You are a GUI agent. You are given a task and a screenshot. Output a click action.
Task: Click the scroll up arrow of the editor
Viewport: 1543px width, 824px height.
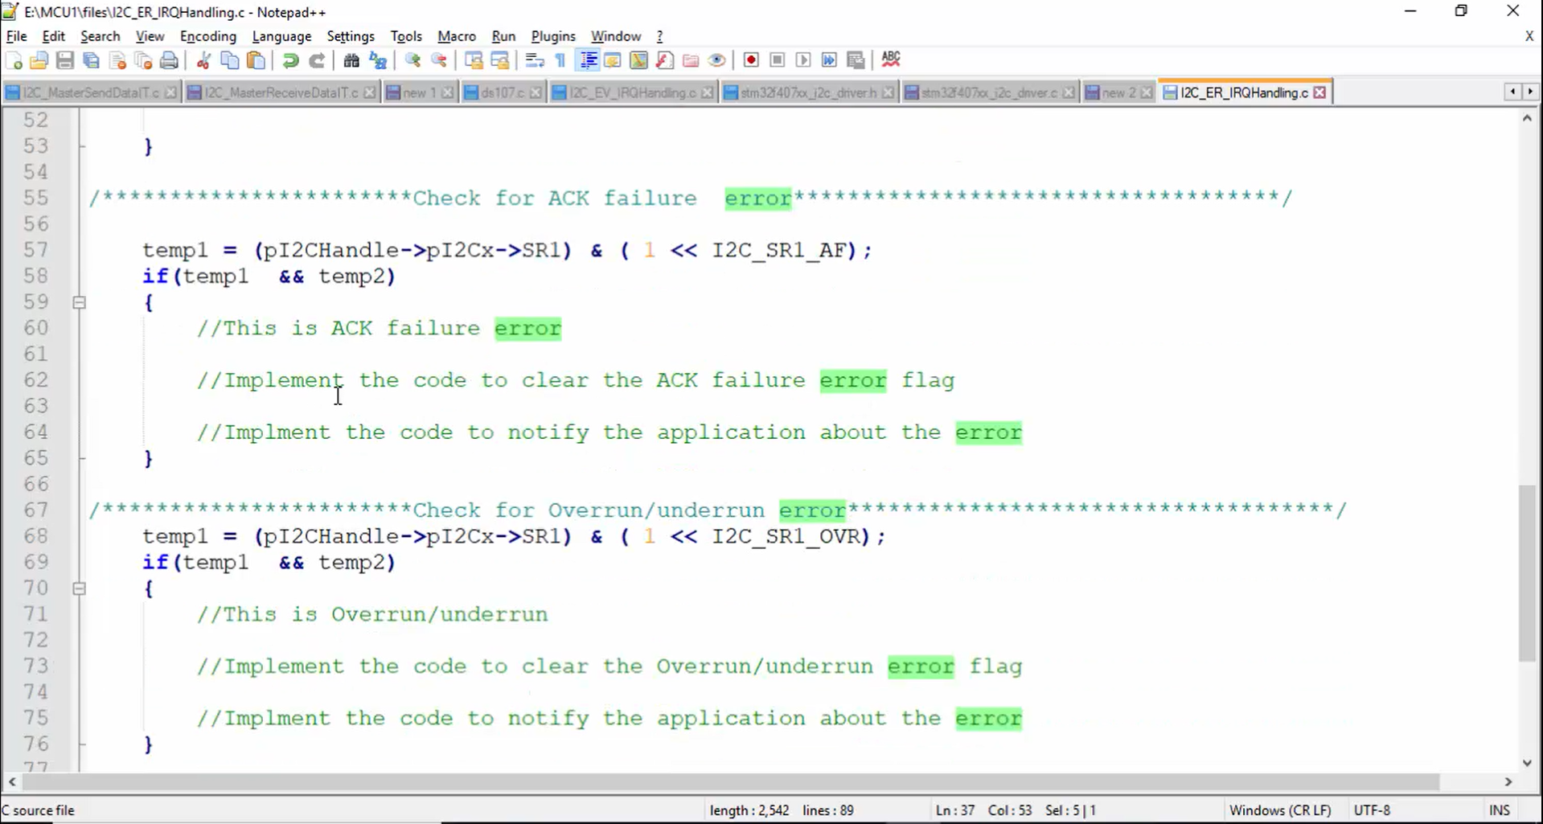coord(1527,118)
